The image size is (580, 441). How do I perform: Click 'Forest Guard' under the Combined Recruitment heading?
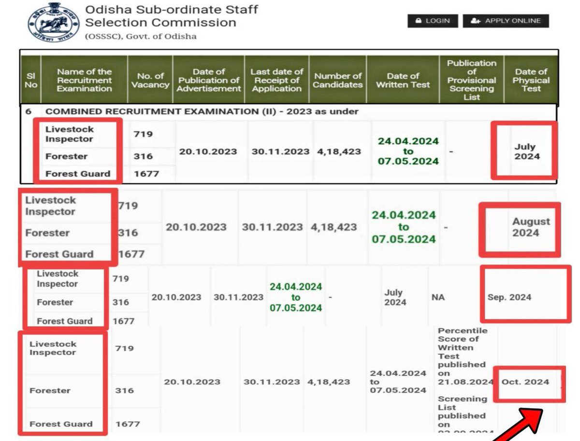coord(78,174)
